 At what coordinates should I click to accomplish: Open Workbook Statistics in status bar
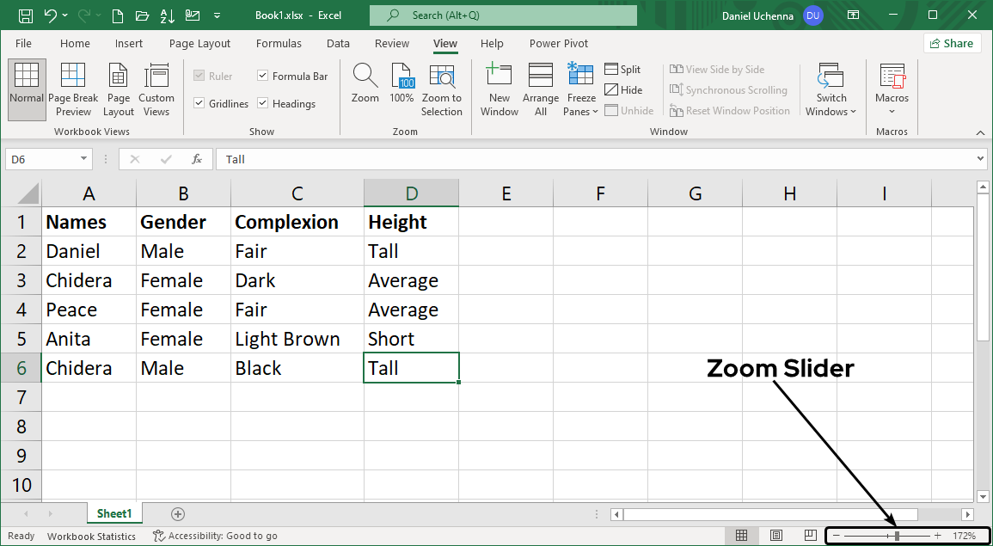click(x=91, y=536)
